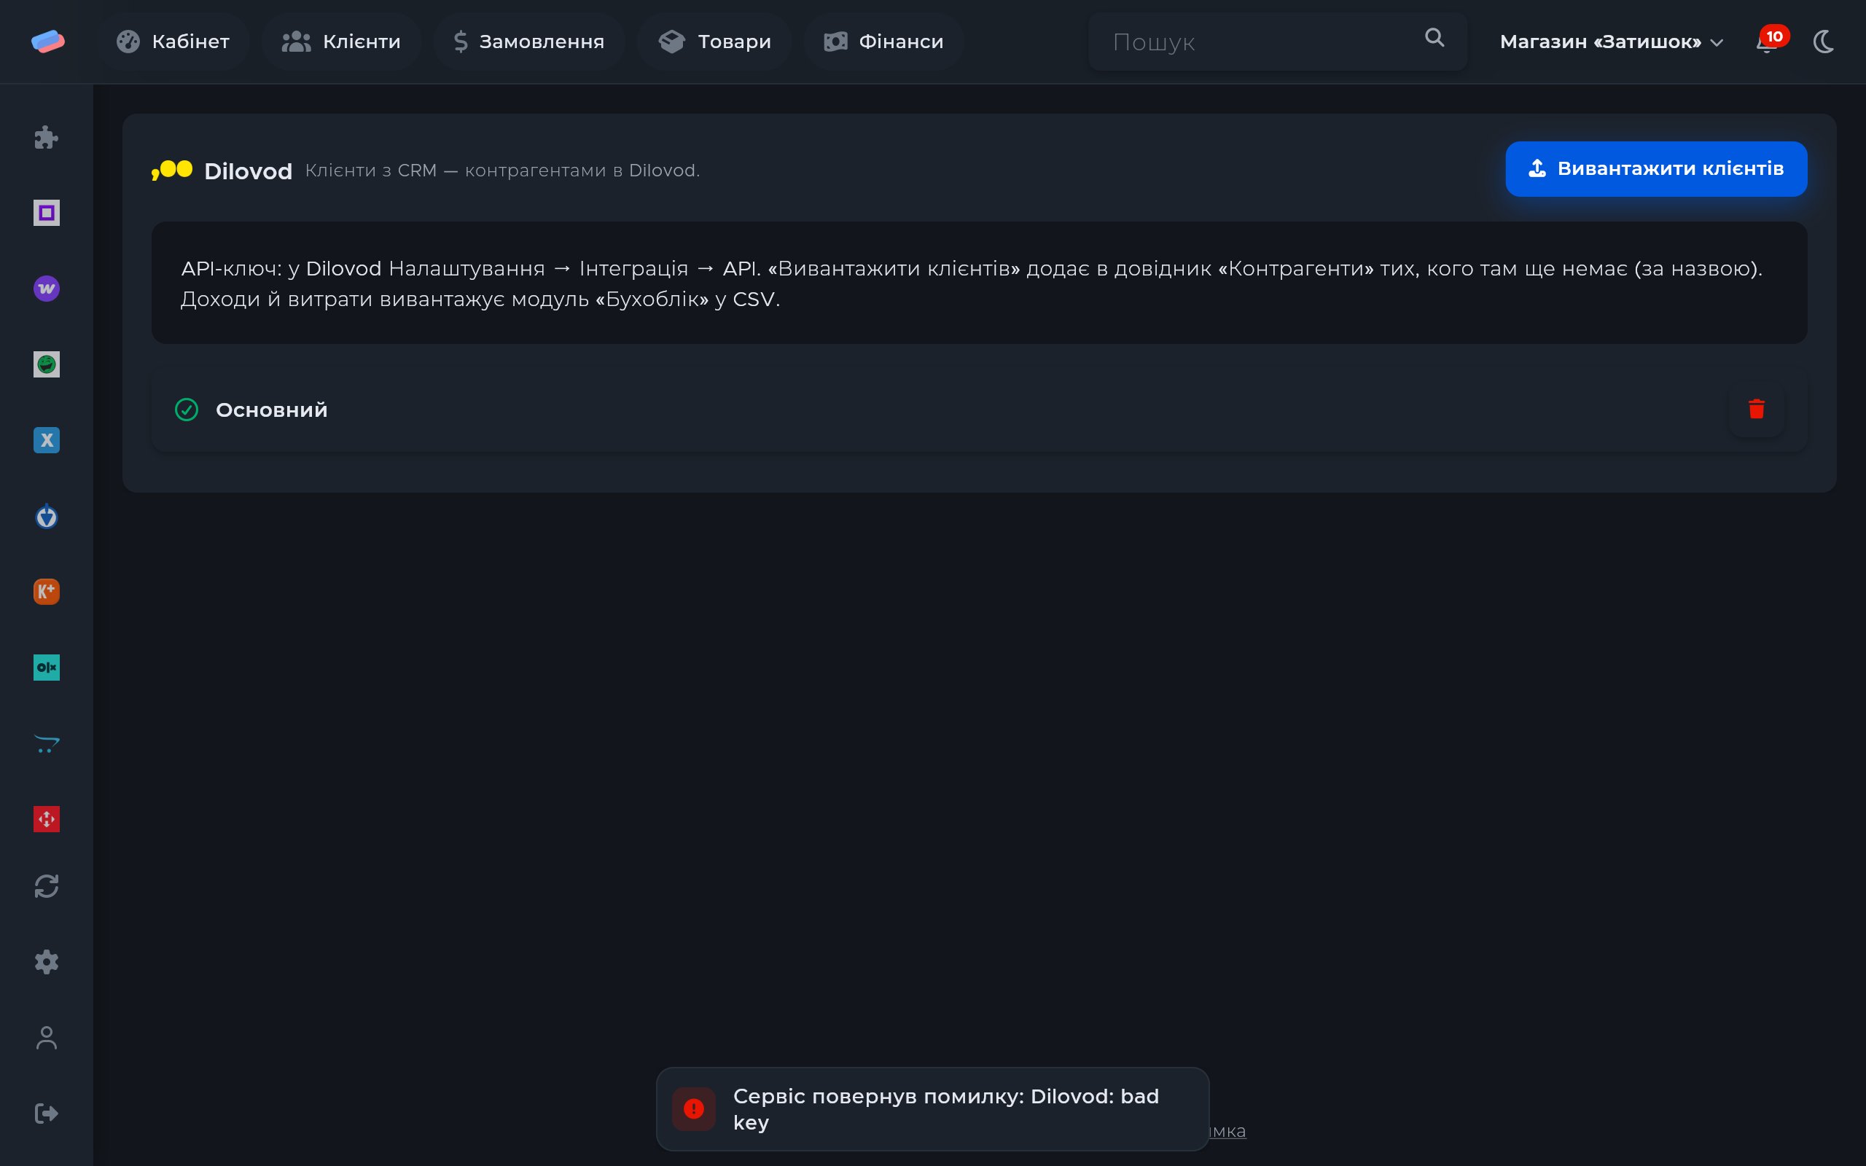Open the purple square integration in sidebar
1866x1166 pixels.
point(46,213)
